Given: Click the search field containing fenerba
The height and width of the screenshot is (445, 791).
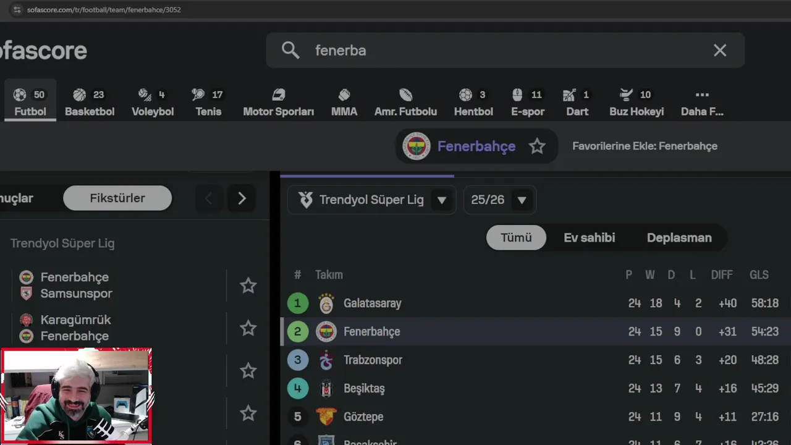Looking at the screenshot, I should pyautogui.click(x=505, y=50).
